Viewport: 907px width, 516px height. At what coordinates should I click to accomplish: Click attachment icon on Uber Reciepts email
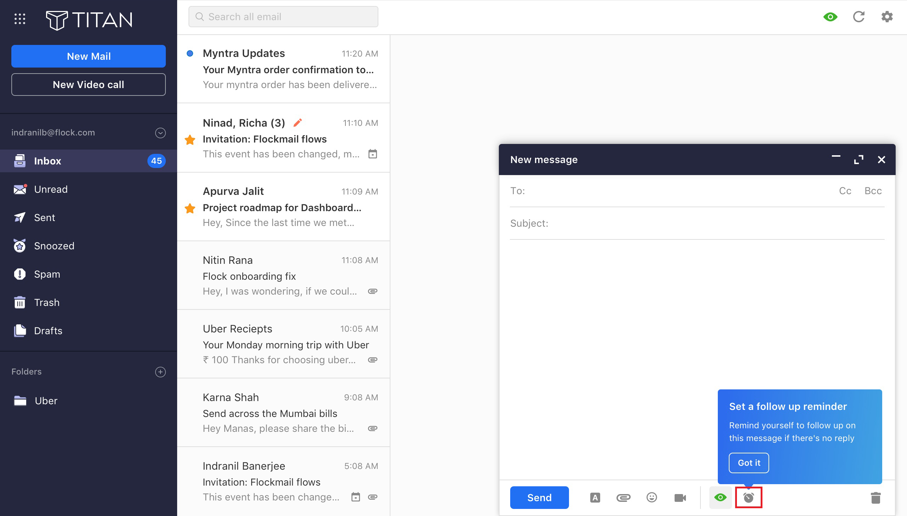[372, 360]
